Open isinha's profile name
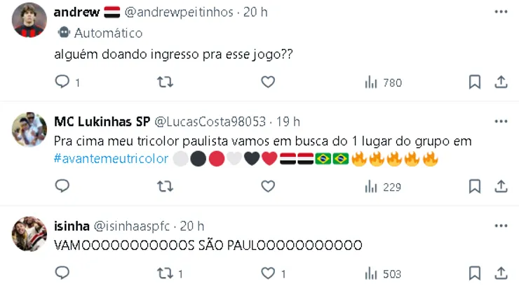This screenshot has height=291, width=519. pos(72,226)
